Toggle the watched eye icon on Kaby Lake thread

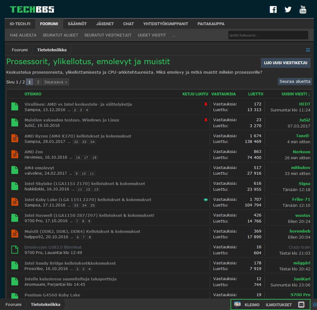click(206, 200)
